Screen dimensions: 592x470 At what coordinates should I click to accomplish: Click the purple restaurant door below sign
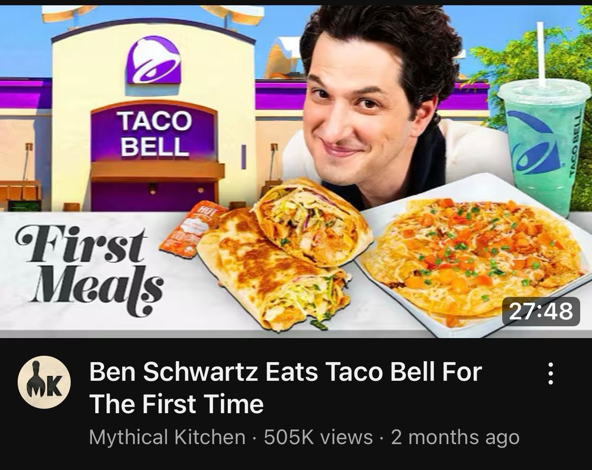click(153, 197)
